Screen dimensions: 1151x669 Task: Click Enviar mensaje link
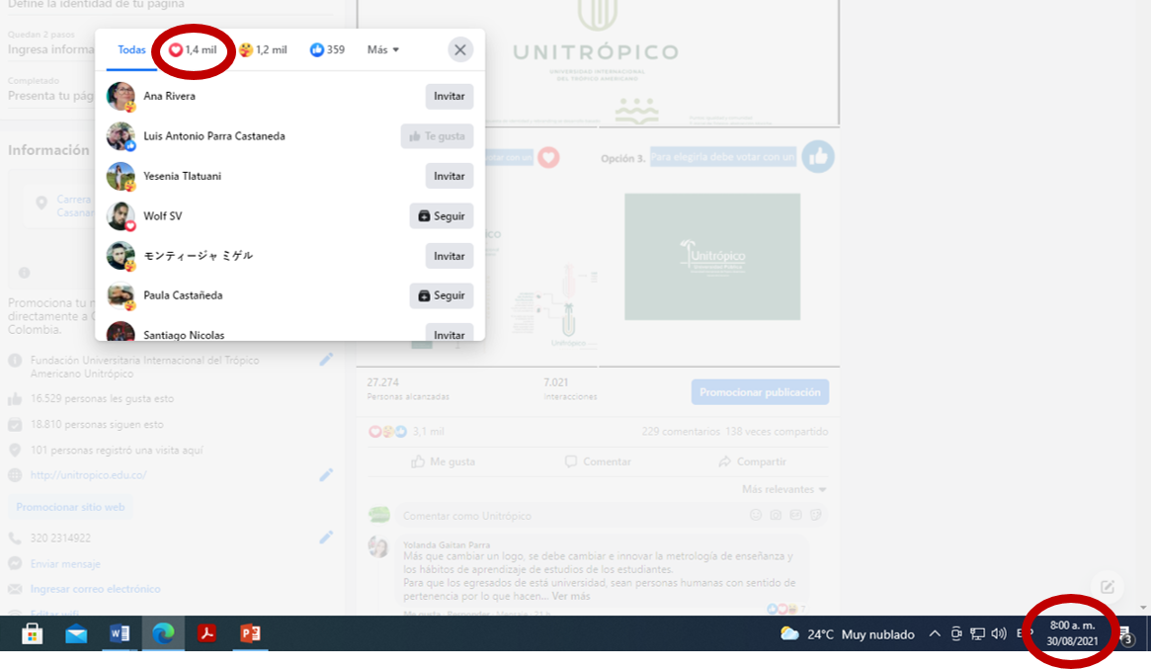(x=65, y=564)
